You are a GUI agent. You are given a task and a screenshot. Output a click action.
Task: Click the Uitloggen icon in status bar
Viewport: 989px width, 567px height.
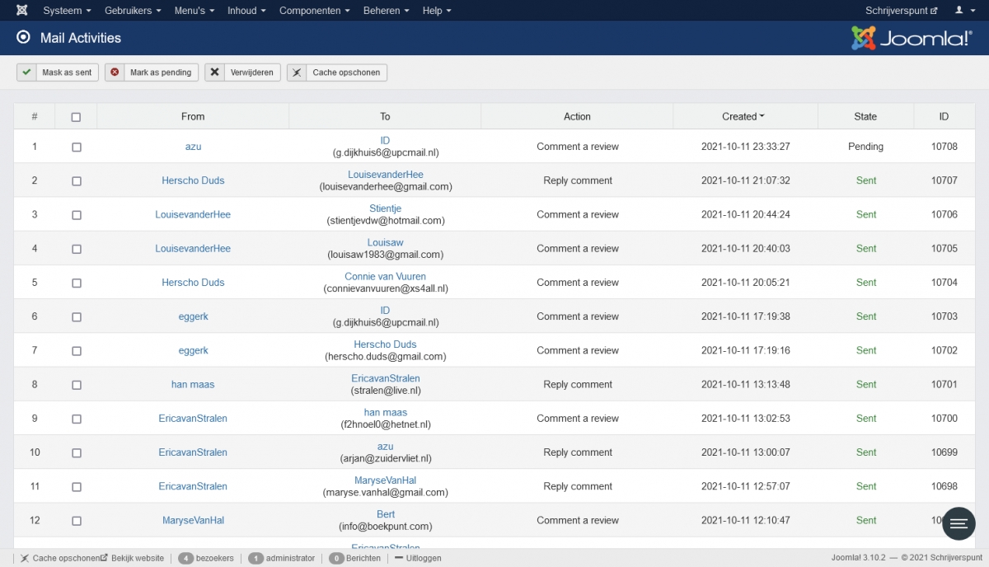(399, 558)
